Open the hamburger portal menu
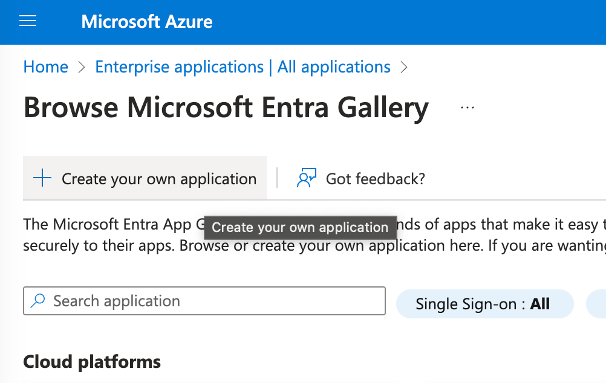 28,22
